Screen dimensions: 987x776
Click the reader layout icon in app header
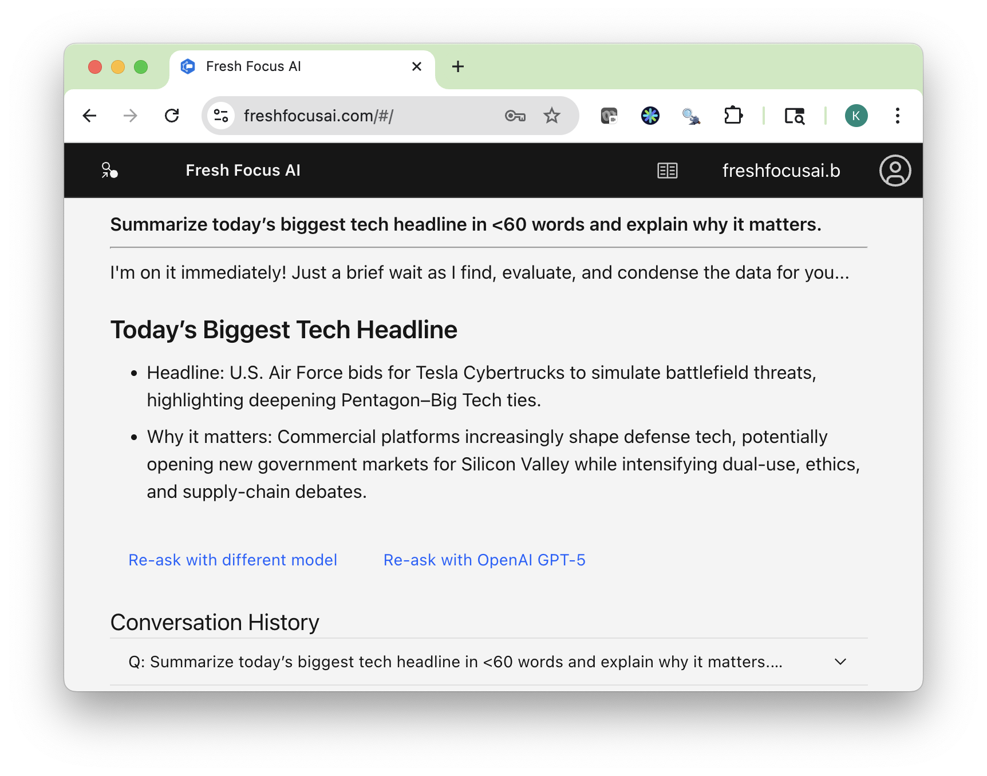point(667,171)
